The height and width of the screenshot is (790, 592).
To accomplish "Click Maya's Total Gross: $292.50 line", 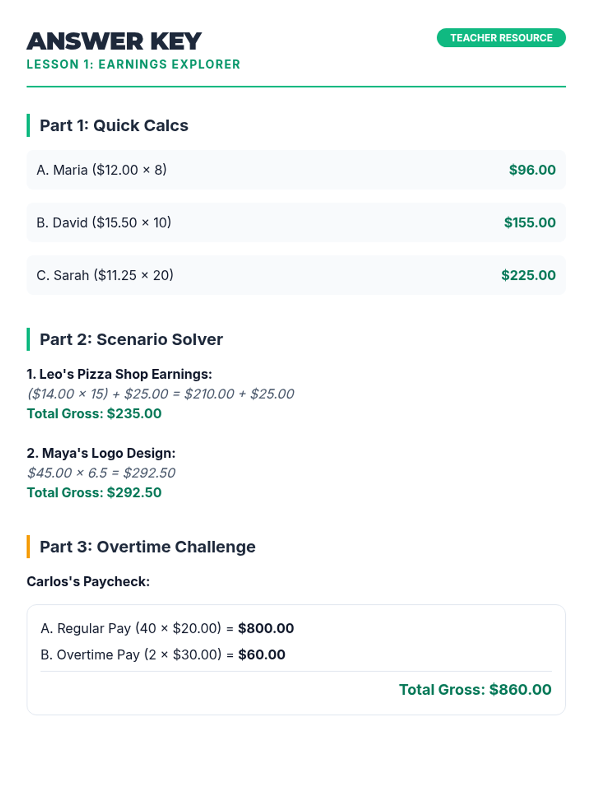I will pos(94,493).
